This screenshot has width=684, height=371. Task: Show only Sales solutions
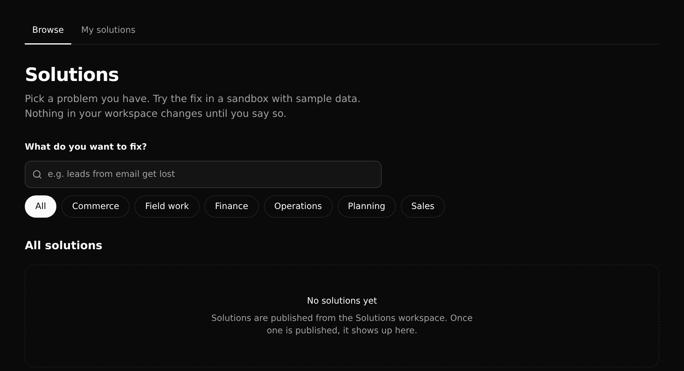click(x=423, y=206)
